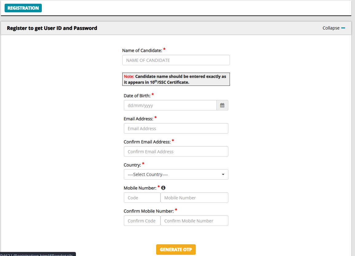Click the mobile Code field
Screen dimensions: 355x256
click(142, 198)
